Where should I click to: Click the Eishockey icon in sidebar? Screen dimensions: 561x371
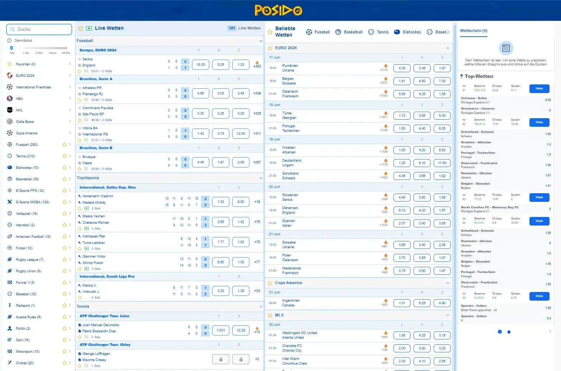(x=10, y=168)
